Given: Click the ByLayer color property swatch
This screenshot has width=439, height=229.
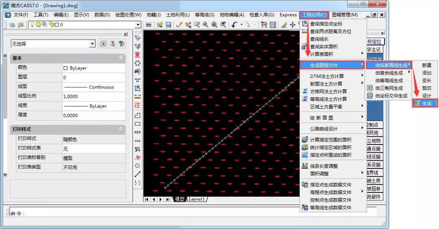Looking at the screenshot, I should (65, 68).
